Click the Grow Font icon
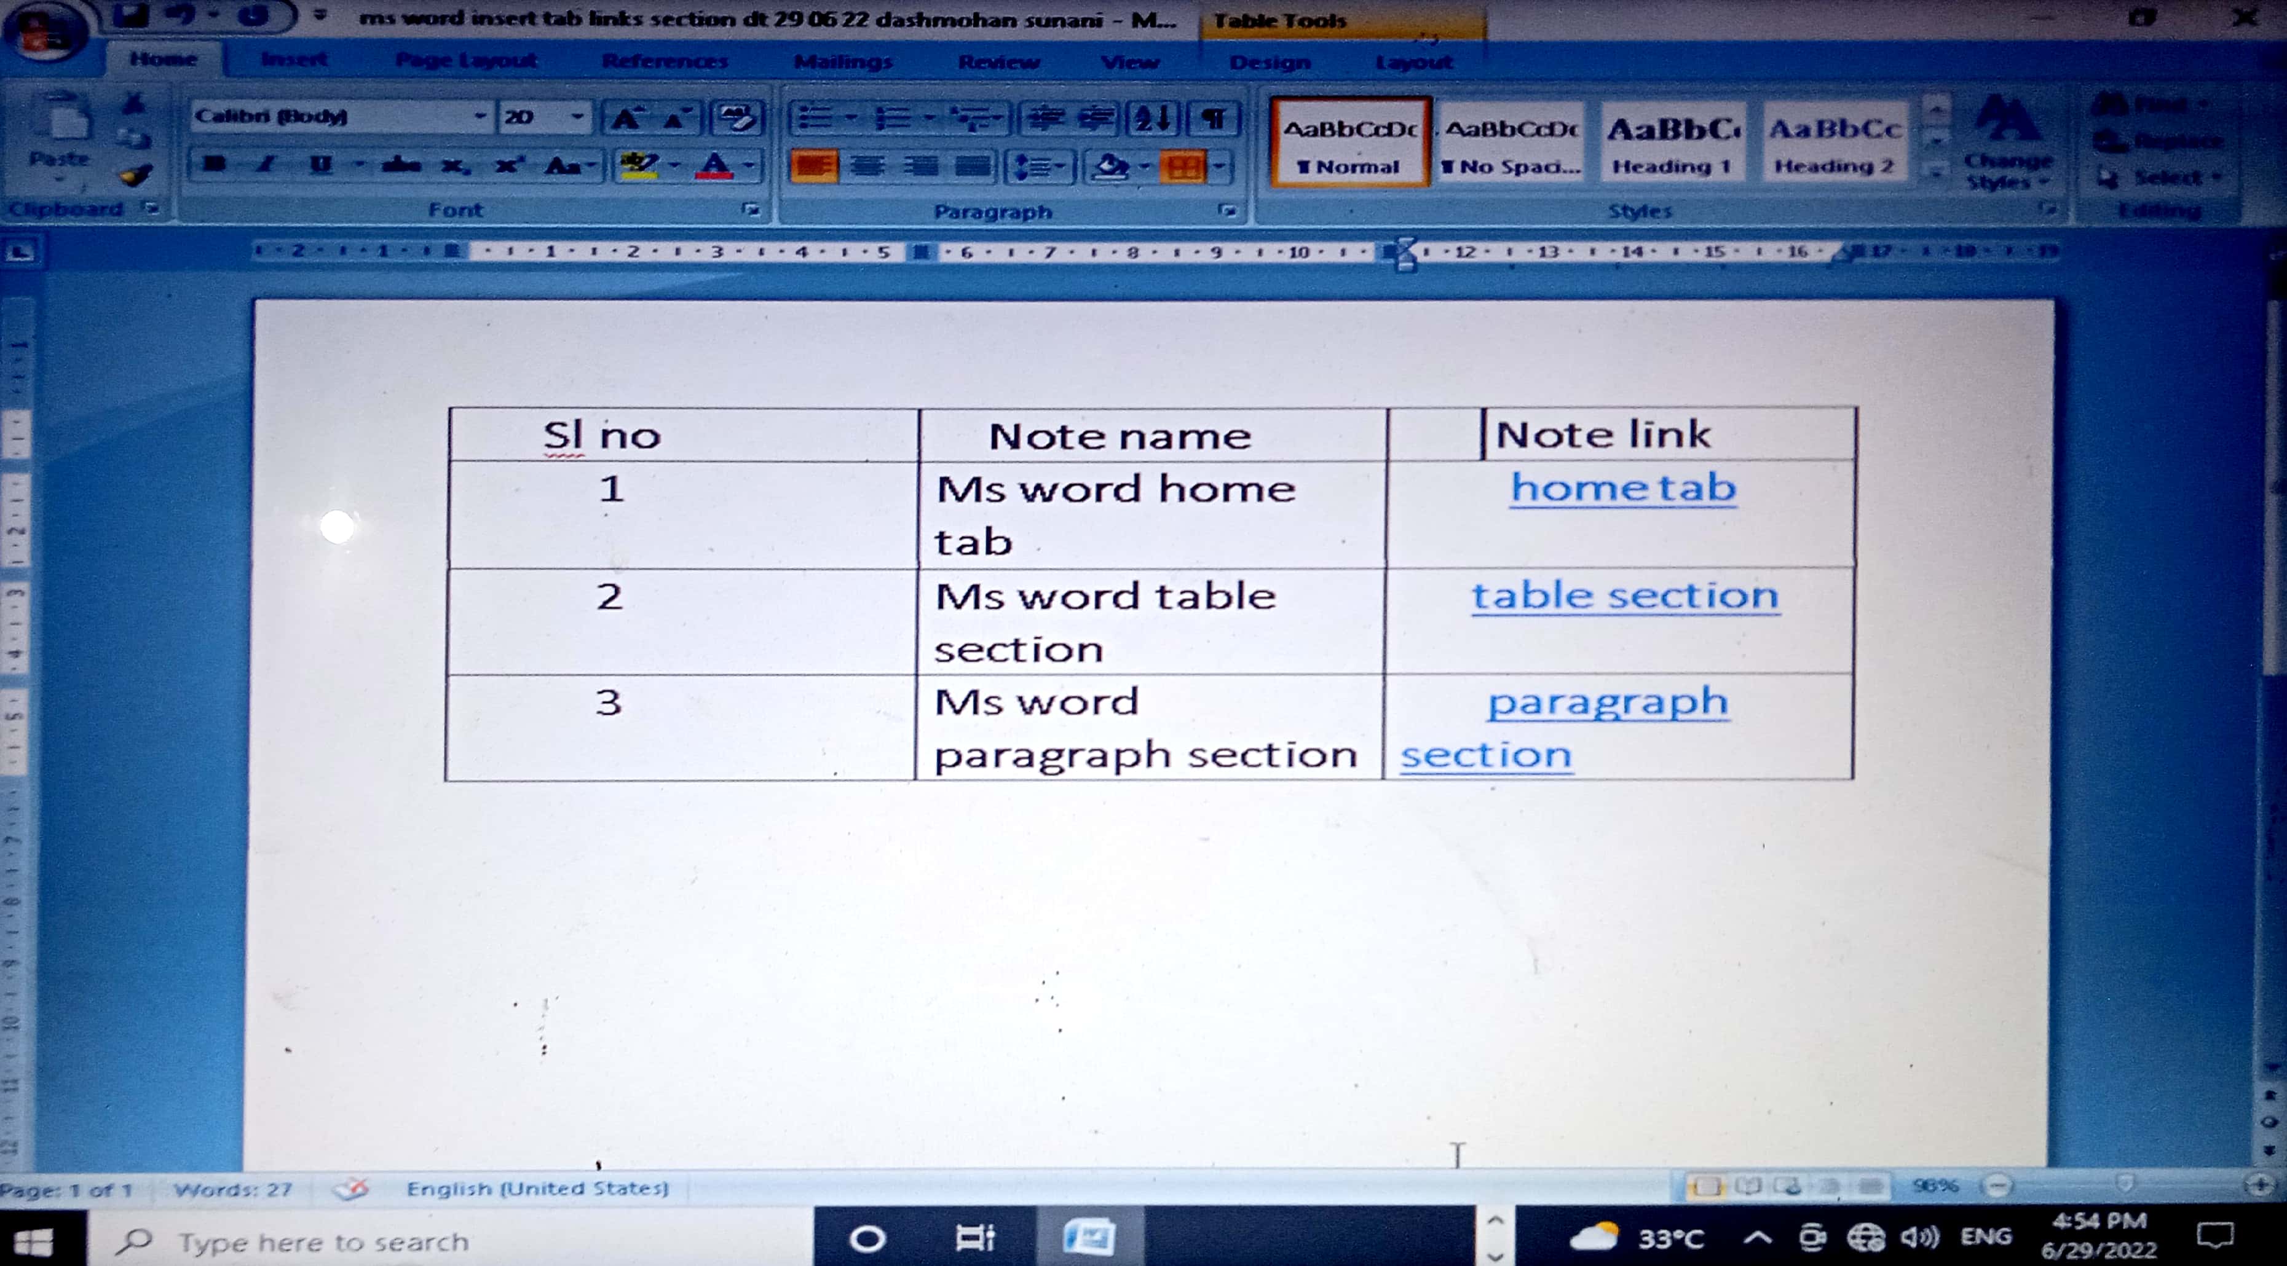The image size is (2287, 1266). pos(627,118)
